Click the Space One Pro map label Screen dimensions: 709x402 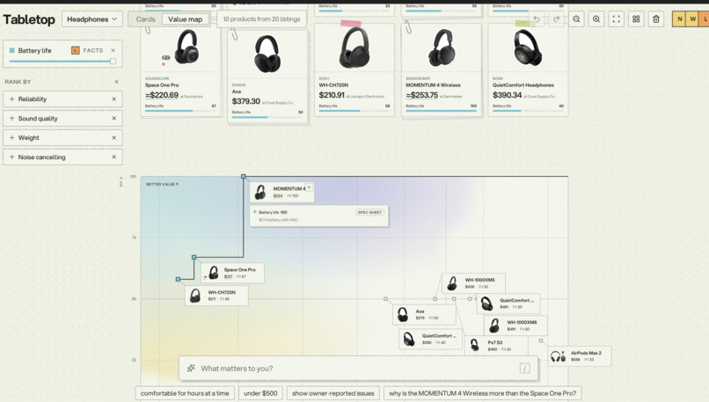(x=232, y=273)
